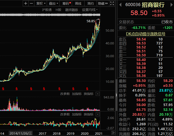Click the 卖四 volume 727
This screenshot has width=174, height=136.
coord(159,43)
